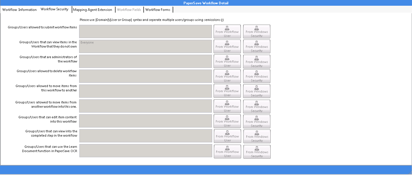The width and height of the screenshot is (412, 175).
Task: Click the delete workflow items users field
Action: pos(146,76)
